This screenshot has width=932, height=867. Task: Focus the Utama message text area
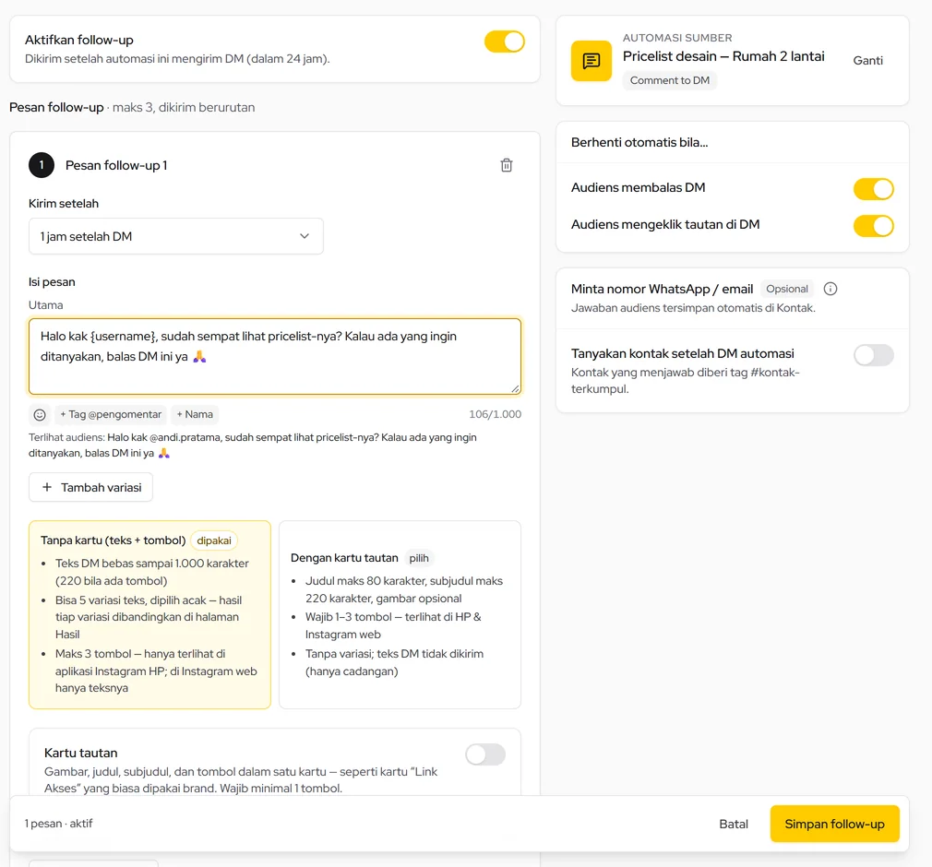[x=275, y=357]
